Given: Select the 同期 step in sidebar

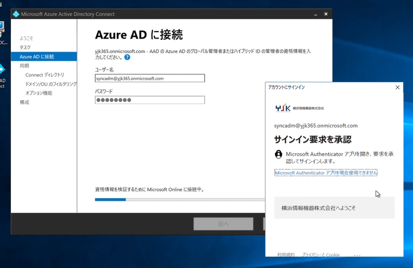Looking at the screenshot, I should click(24, 66).
